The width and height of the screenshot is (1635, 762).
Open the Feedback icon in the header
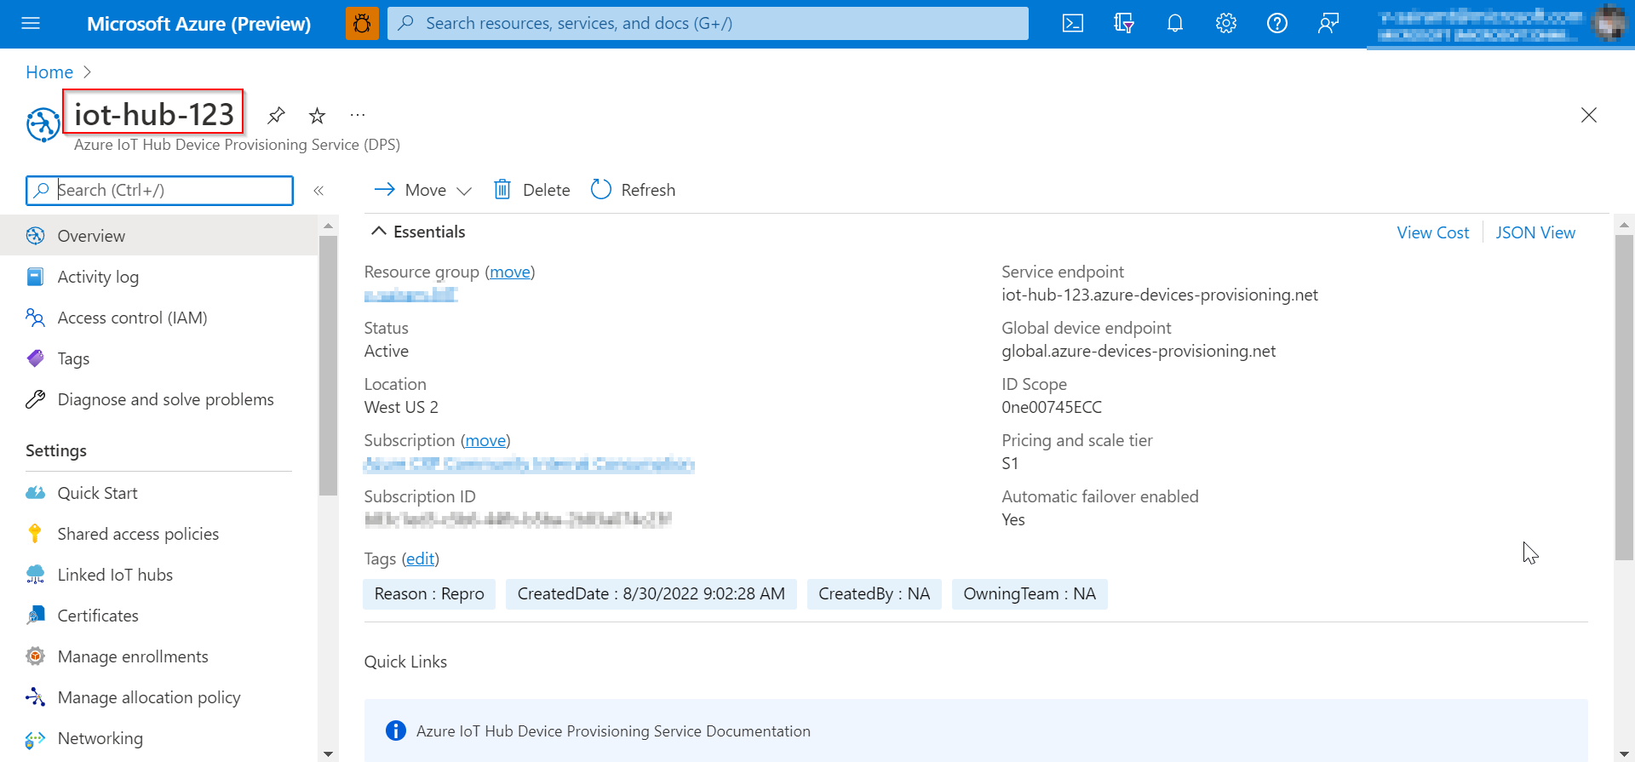[x=1328, y=23]
